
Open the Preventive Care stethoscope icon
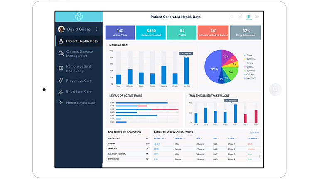[x=61, y=80]
